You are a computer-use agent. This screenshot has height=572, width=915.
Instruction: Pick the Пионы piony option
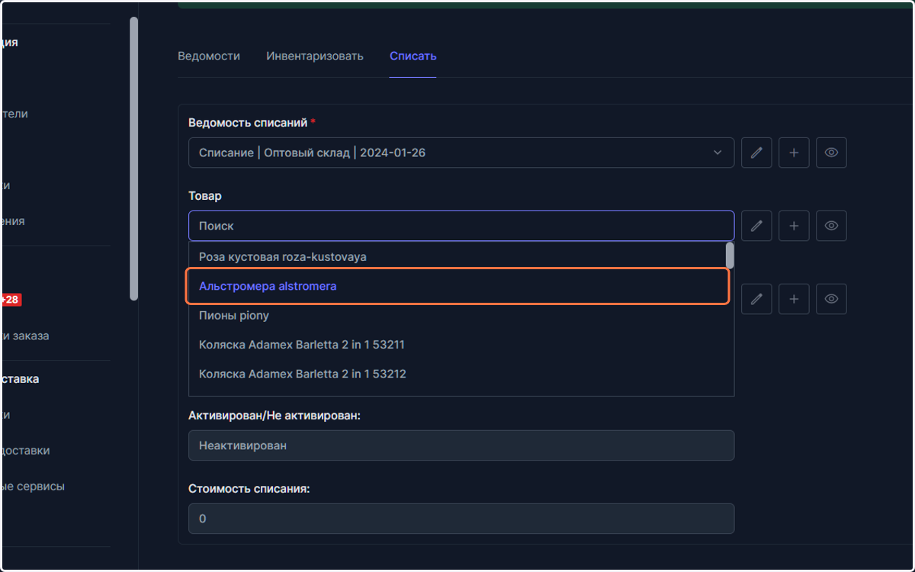(457, 315)
